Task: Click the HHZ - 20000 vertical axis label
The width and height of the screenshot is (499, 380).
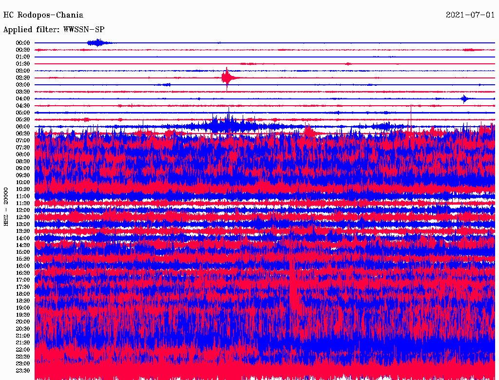Action: 6,206
